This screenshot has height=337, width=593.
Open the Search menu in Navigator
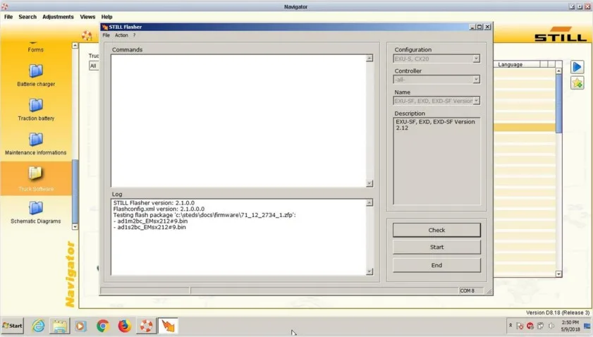[27, 17]
